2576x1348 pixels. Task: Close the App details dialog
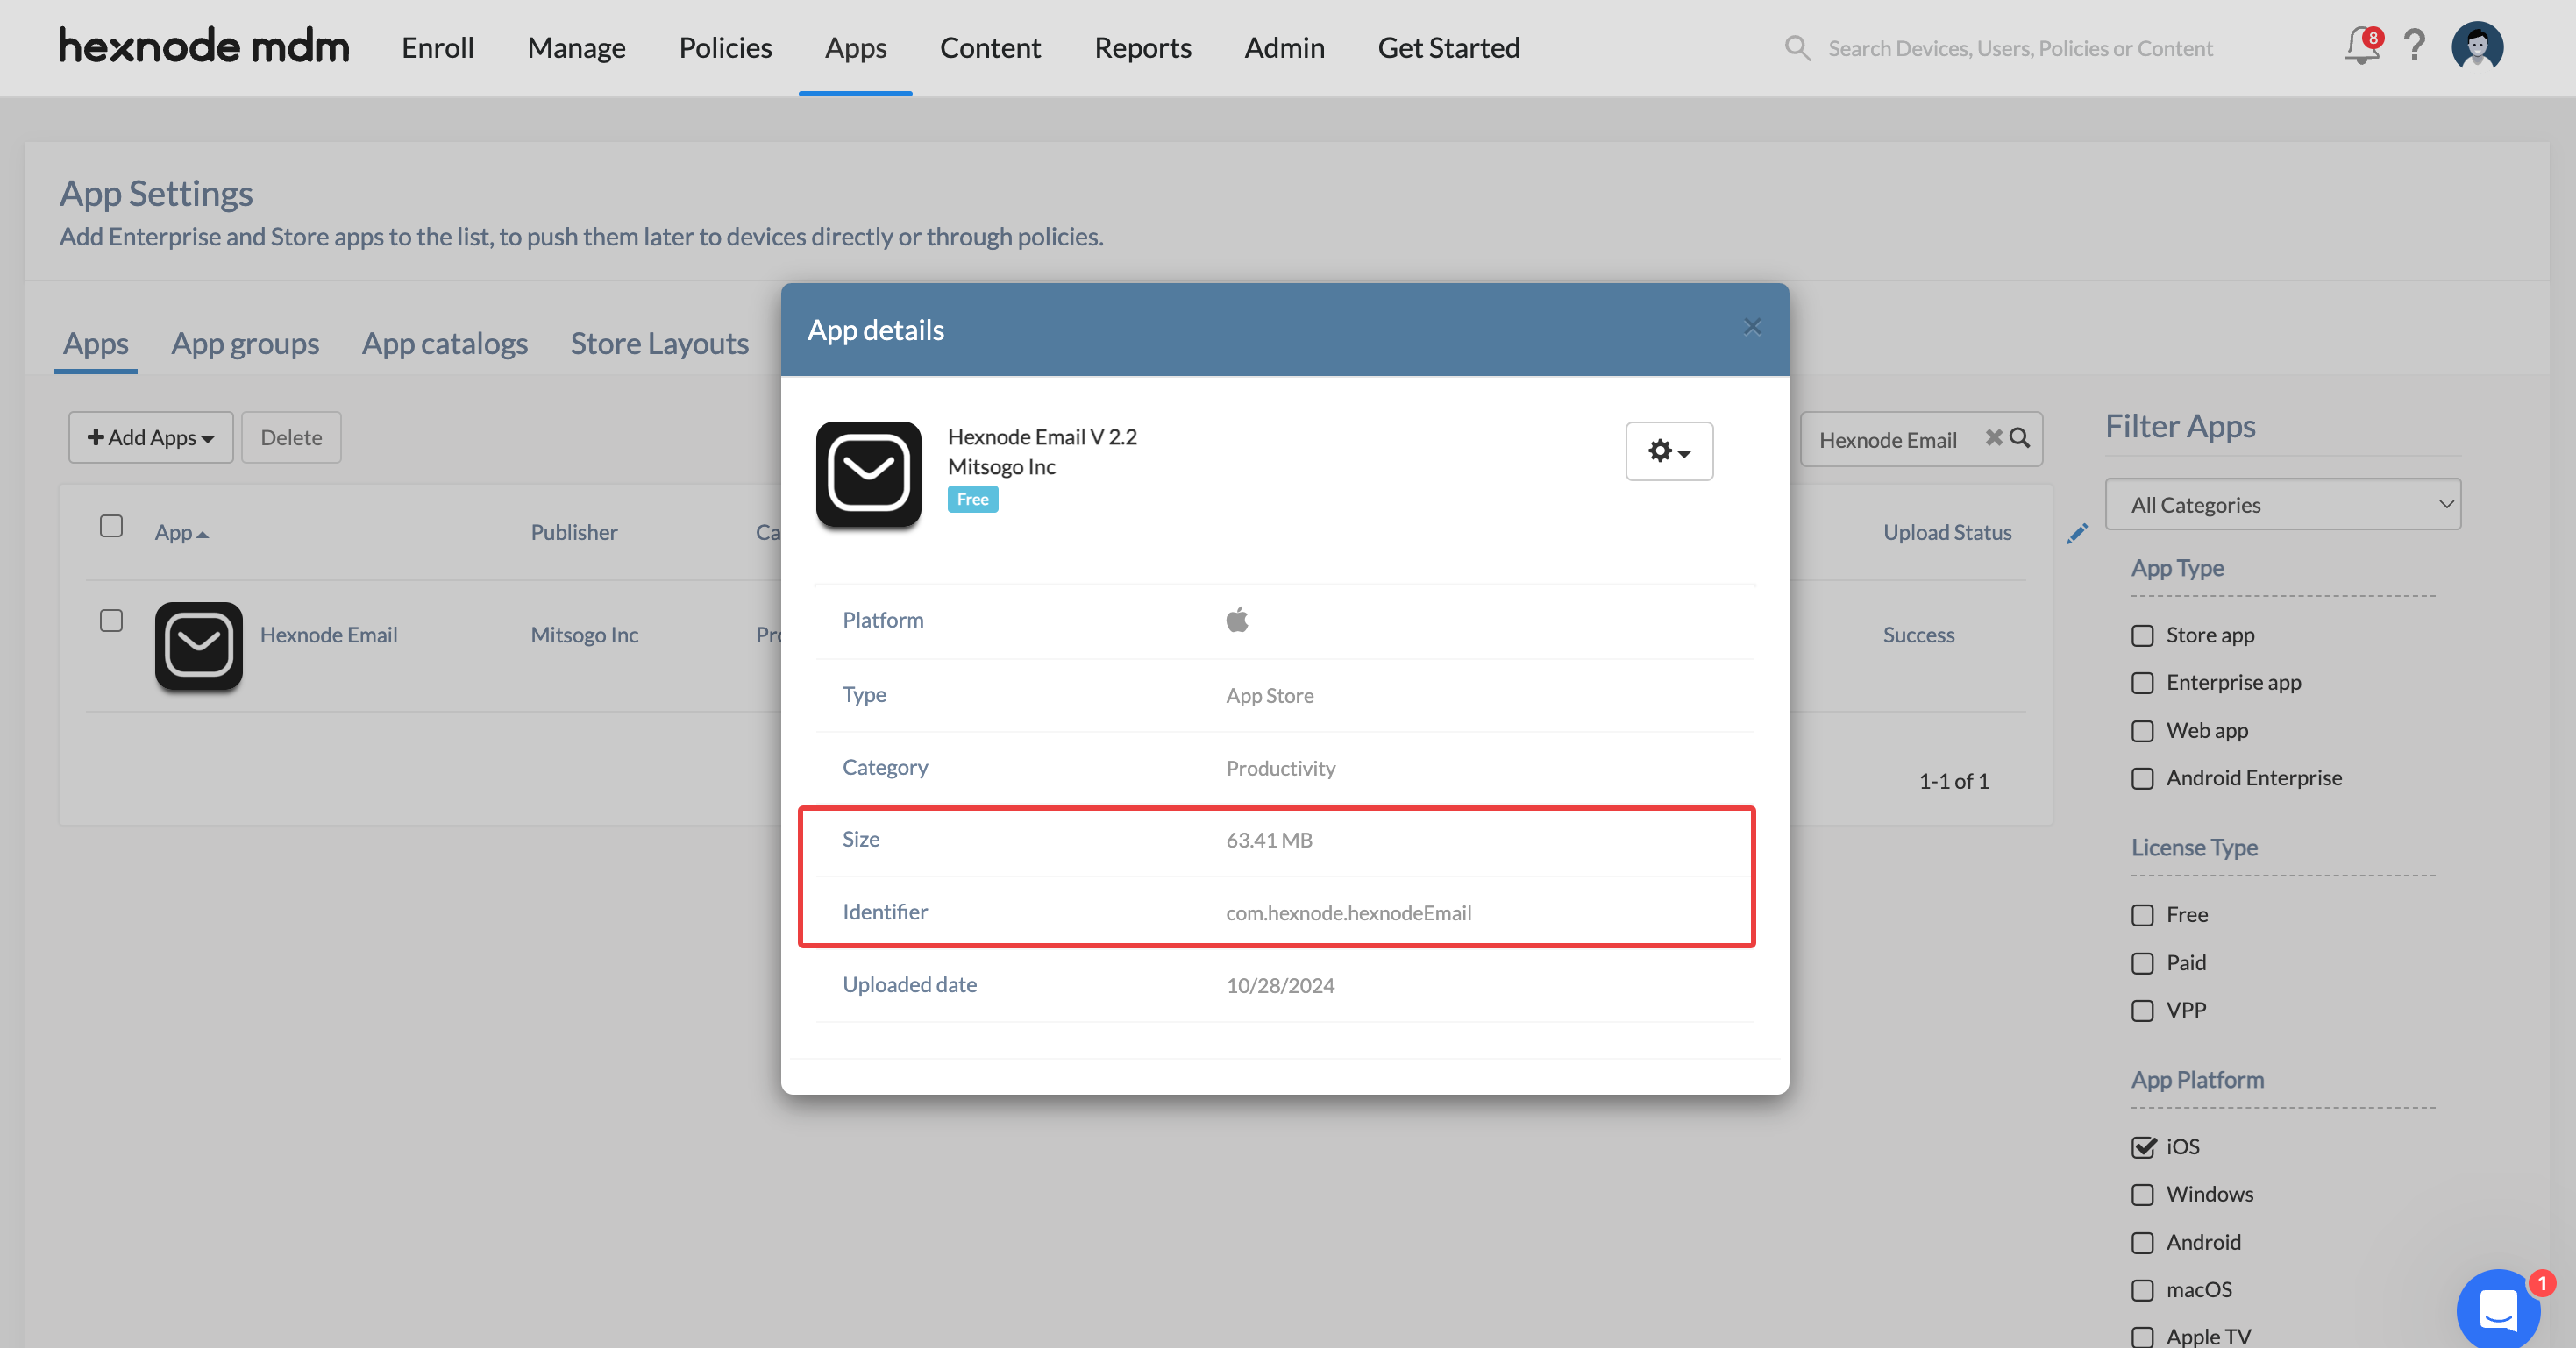1752,327
